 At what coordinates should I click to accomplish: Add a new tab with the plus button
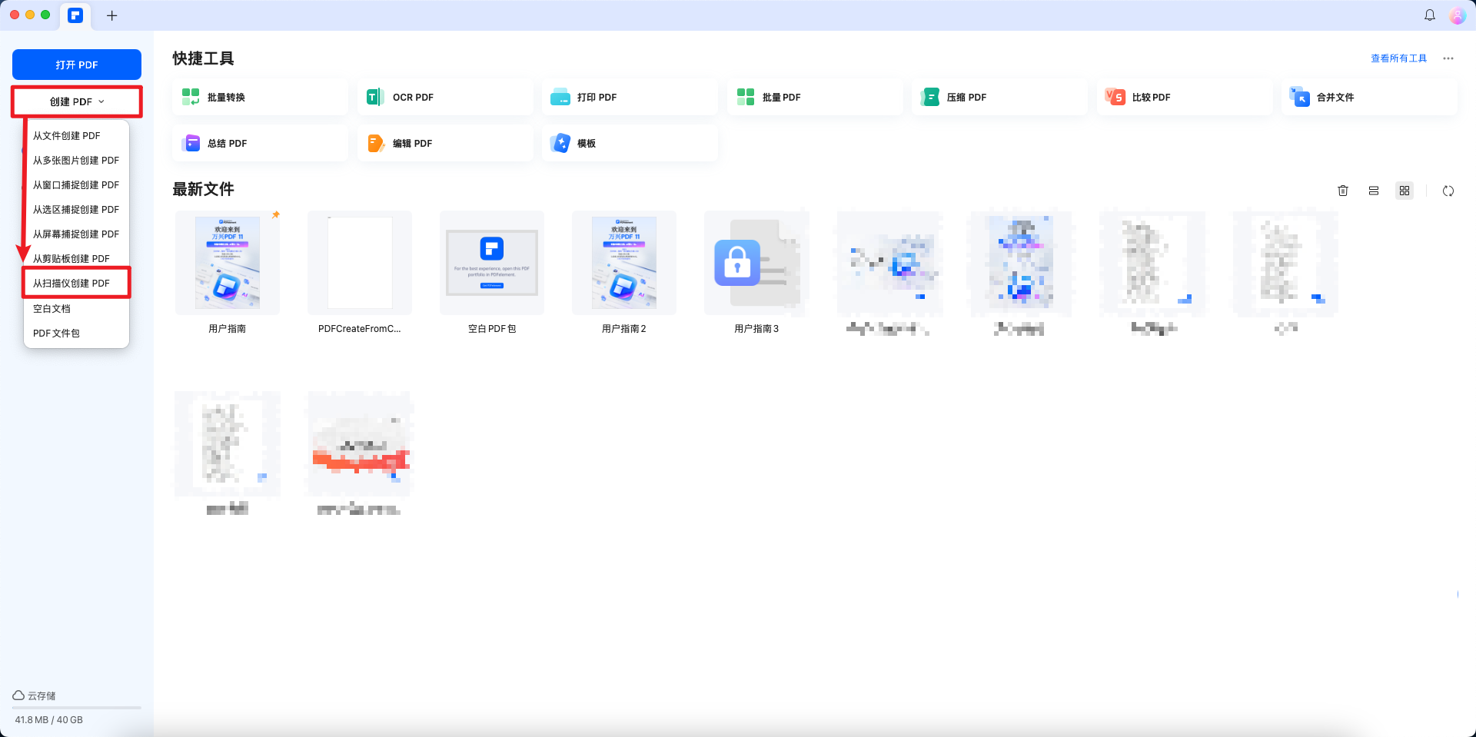pos(112,15)
